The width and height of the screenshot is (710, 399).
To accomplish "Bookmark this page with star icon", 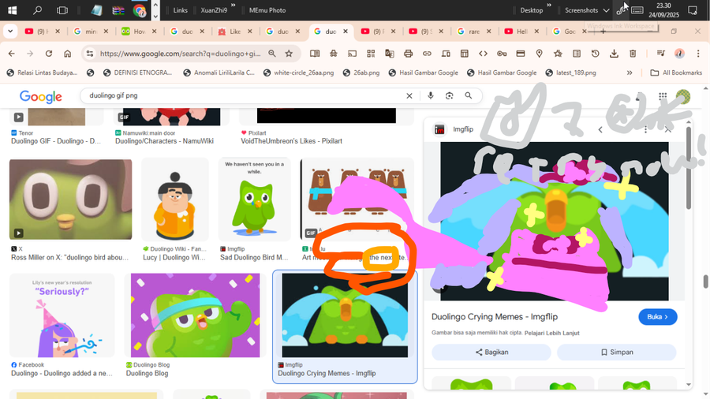I will (289, 54).
